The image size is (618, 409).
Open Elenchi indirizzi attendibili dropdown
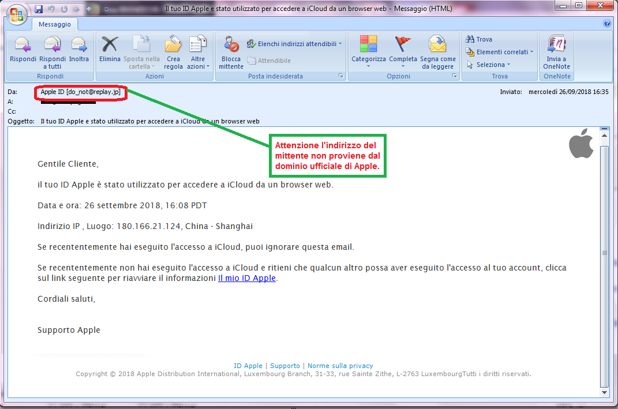[294, 44]
